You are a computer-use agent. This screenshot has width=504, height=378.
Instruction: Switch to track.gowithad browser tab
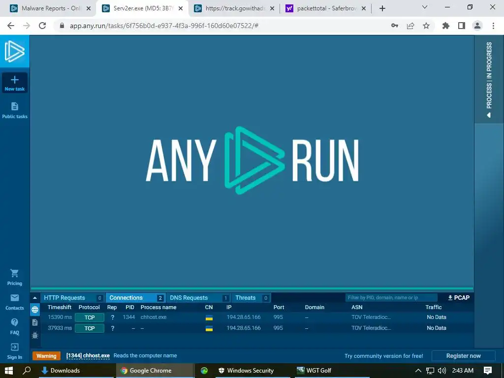point(234,8)
